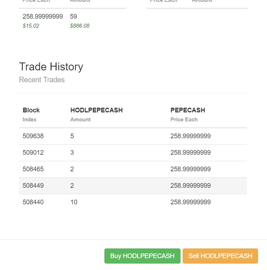Click the PEPECASH Price Each column header

point(188,115)
